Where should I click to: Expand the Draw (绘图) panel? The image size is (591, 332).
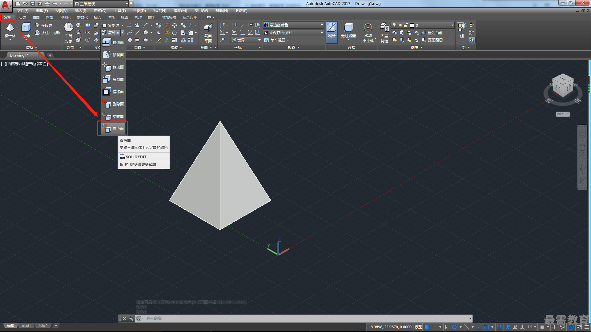[x=139, y=47]
